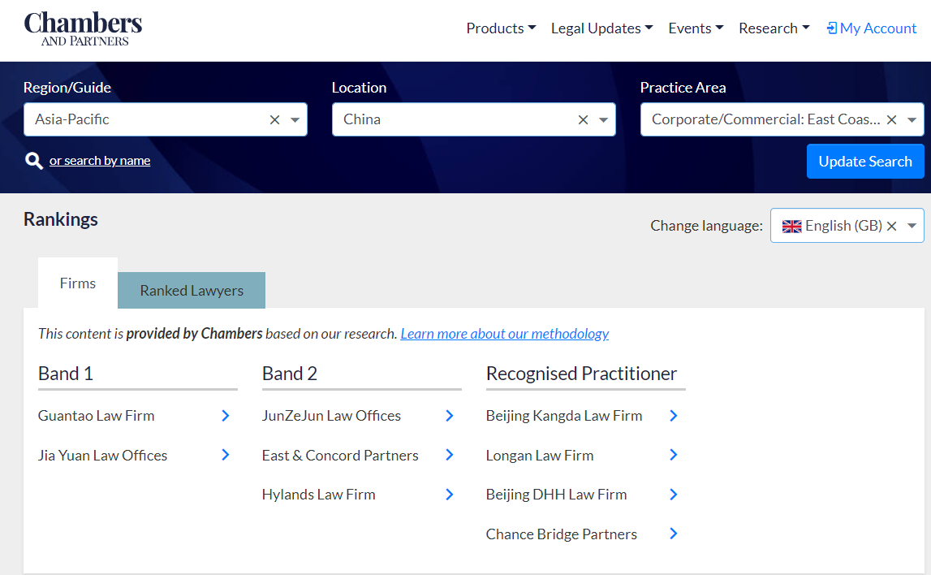Open Chance Bridge Partners listing
Screen dimensions: 931x575
click(x=561, y=534)
